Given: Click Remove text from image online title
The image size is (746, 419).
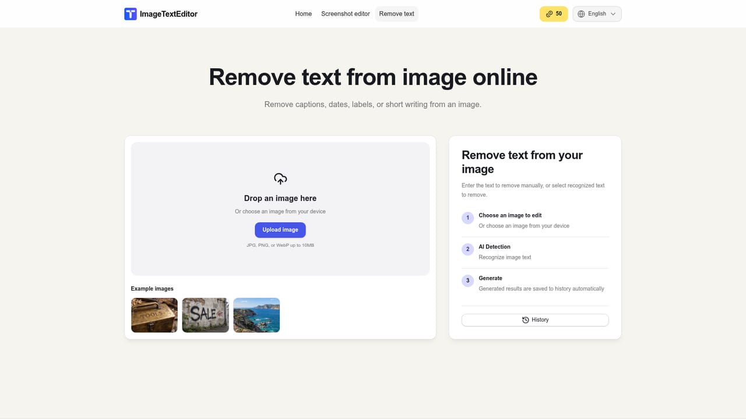Looking at the screenshot, I should click(x=373, y=77).
